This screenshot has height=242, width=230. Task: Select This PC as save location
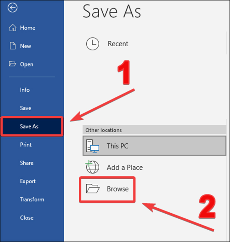pos(154,146)
